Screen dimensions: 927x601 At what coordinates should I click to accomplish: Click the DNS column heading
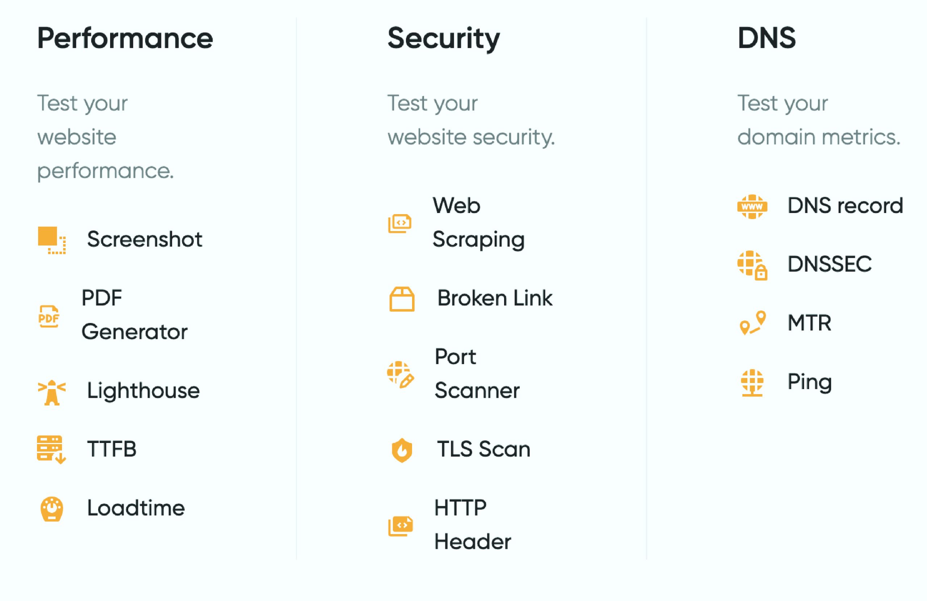767,38
